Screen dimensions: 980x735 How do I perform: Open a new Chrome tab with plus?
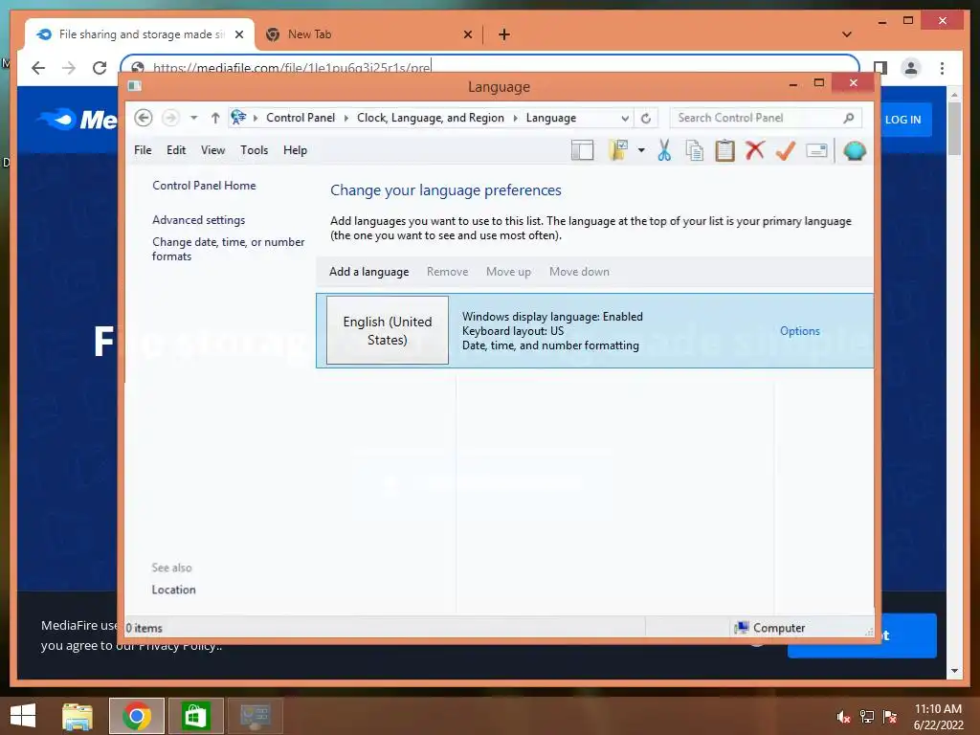tap(503, 34)
